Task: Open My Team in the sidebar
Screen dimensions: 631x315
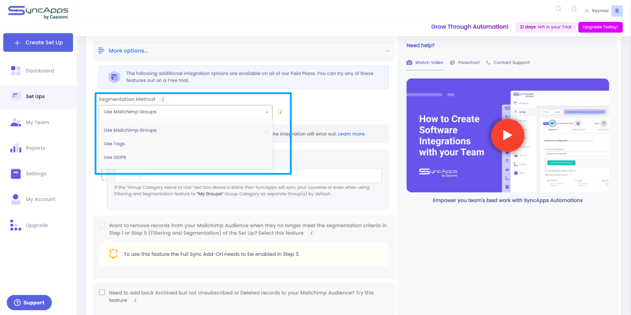Action: (x=38, y=122)
